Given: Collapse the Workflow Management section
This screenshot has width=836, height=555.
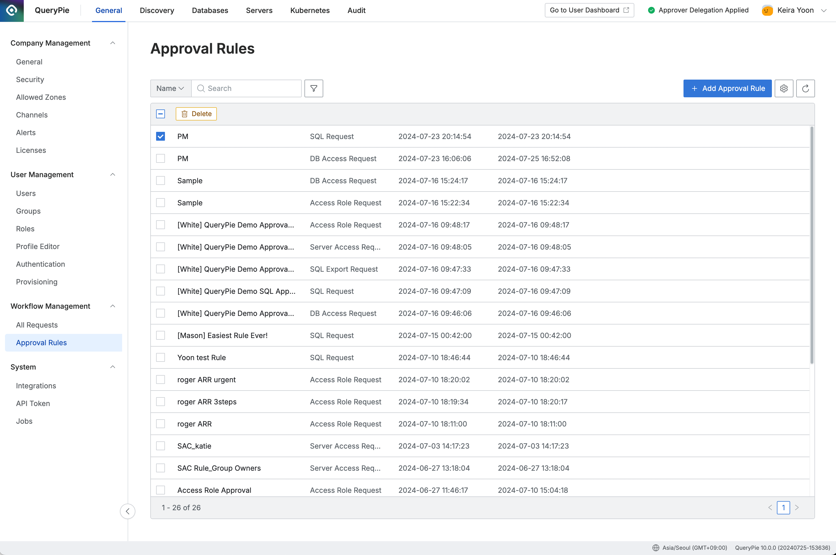Looking at the screenshot, I should tap(112, 306).
